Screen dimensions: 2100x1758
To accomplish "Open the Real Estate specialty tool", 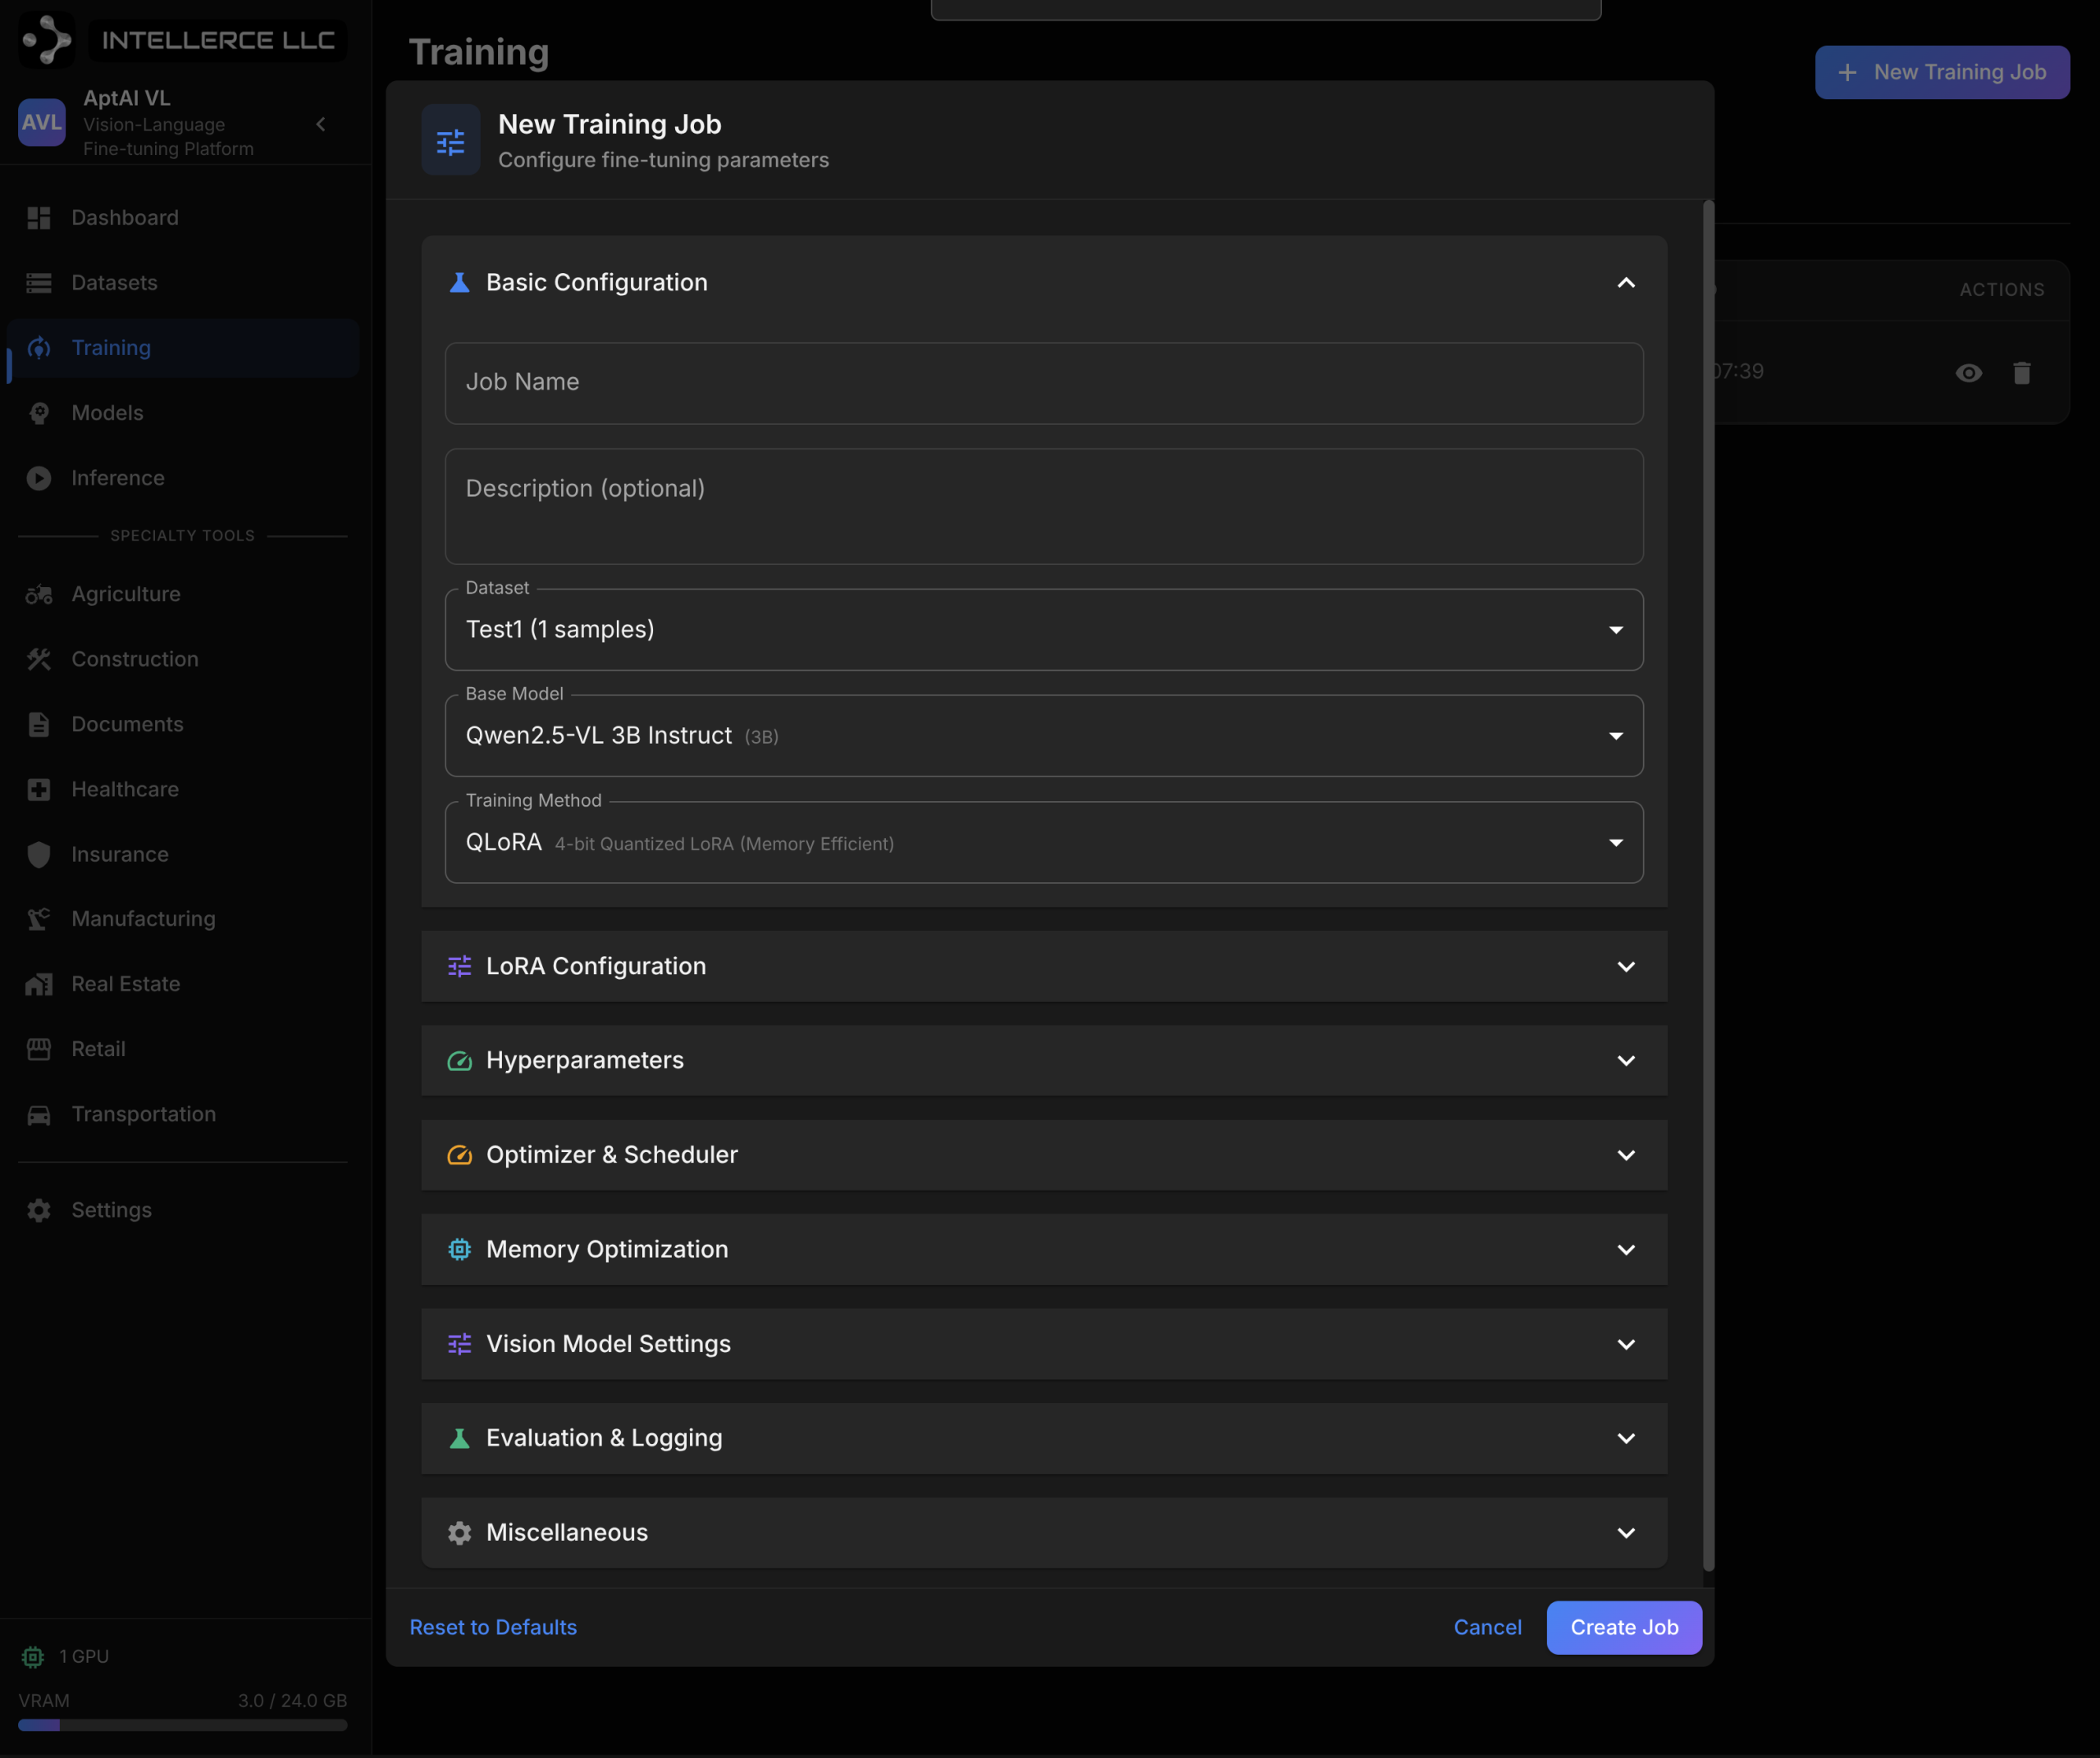I will pos(184,983).
